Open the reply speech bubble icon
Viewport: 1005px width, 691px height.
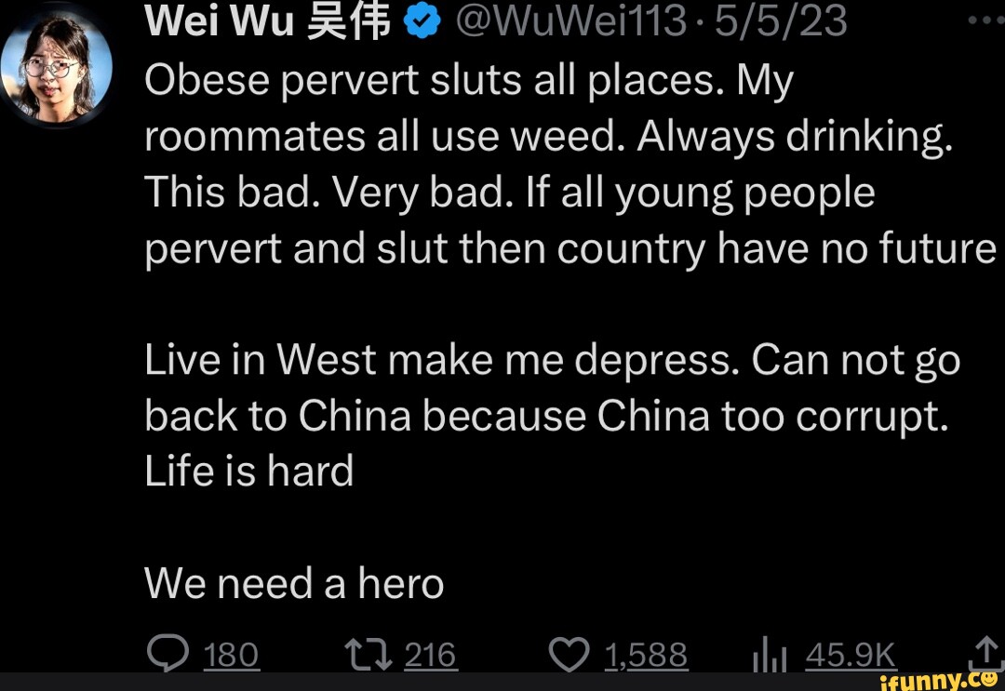167,653
